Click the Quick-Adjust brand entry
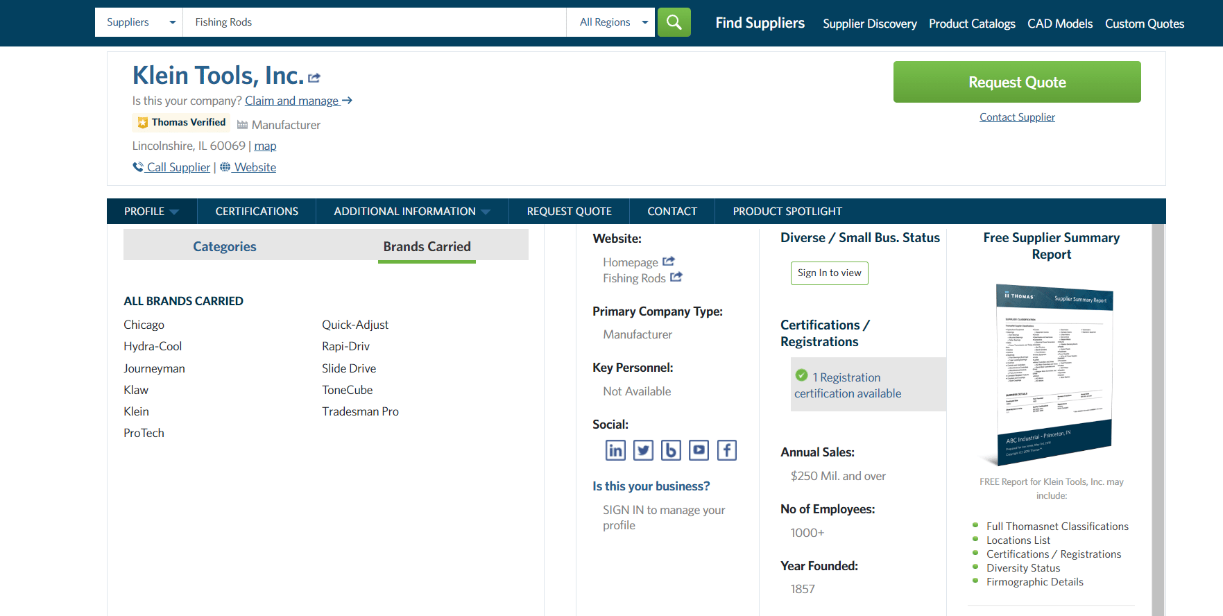The image size is (1223, 616). [355, 325]
